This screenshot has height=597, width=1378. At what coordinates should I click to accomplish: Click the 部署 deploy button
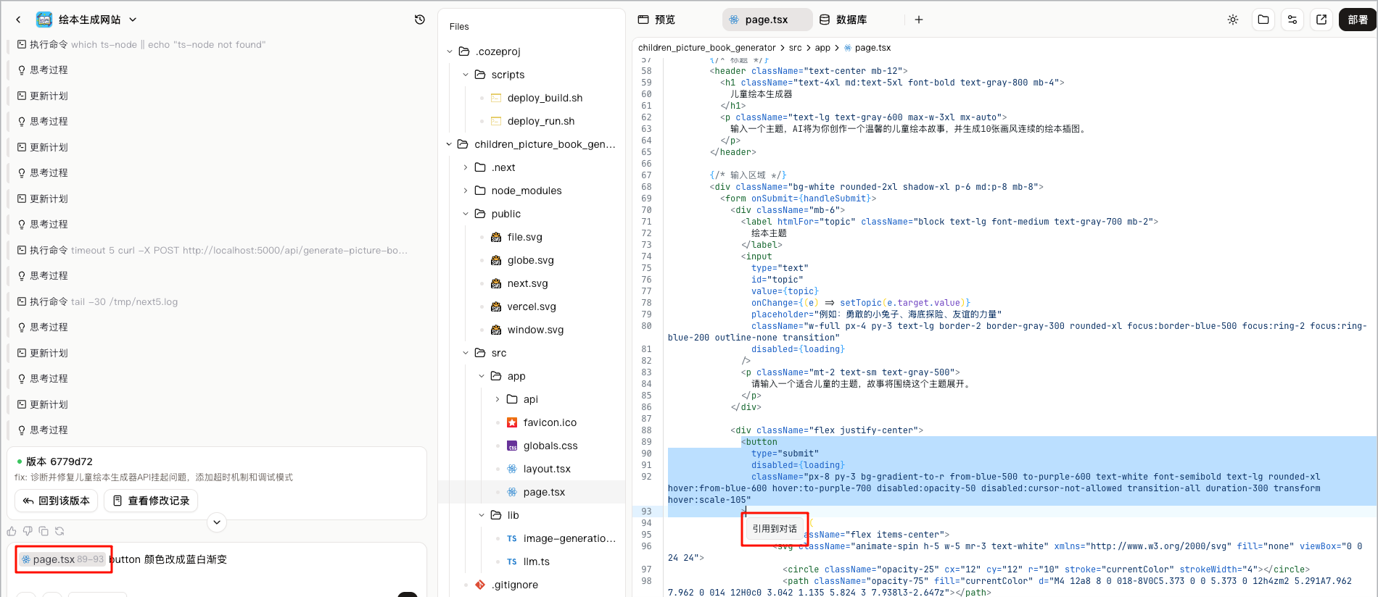(1358, 20)
